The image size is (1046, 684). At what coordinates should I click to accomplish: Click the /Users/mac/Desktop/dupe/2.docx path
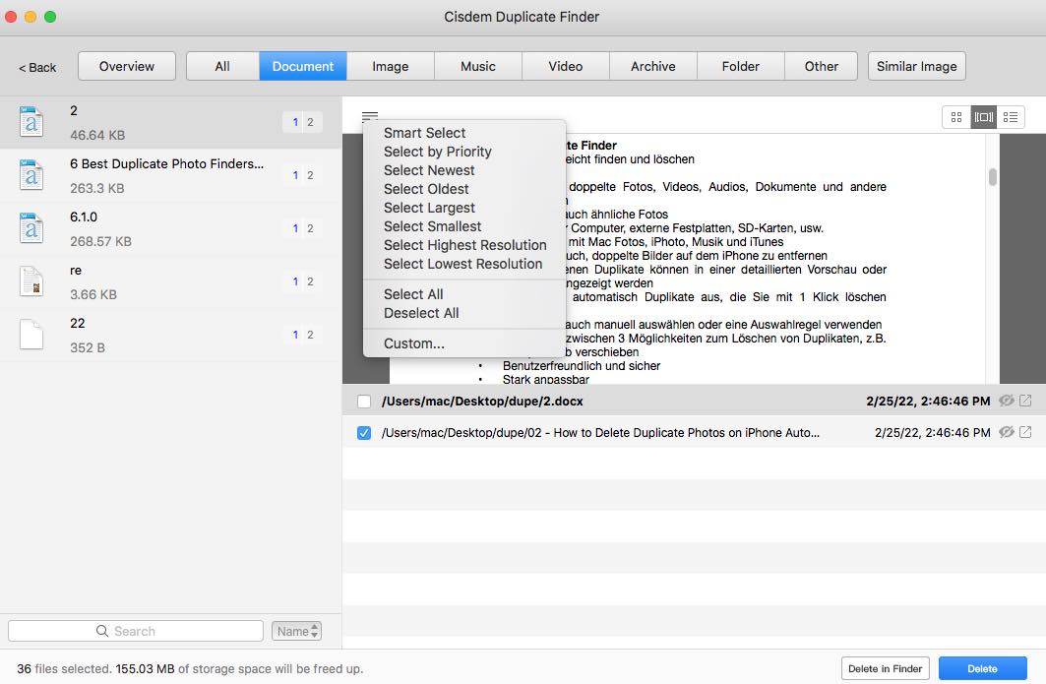(482, 402)
